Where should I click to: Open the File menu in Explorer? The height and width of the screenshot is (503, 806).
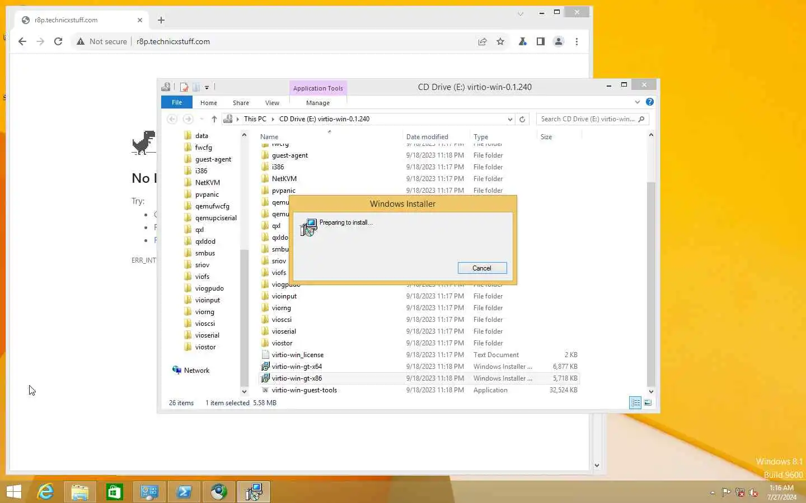(x=177, y=102)
